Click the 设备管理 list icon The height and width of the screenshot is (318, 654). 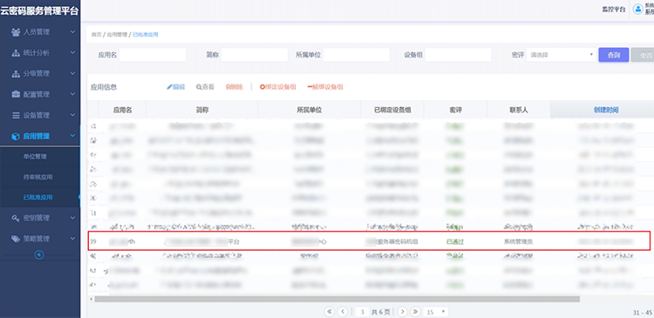pyautogui.click(x=16, y=115)
